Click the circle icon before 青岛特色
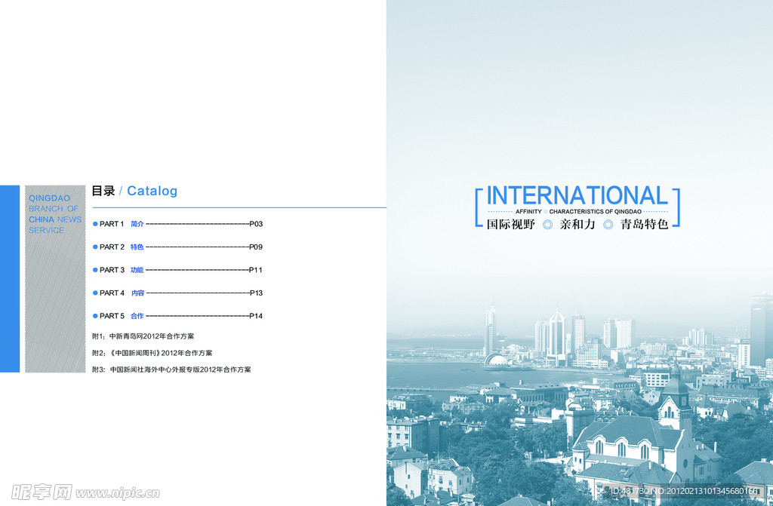The image size is (773, 506). tap(608, 225)
